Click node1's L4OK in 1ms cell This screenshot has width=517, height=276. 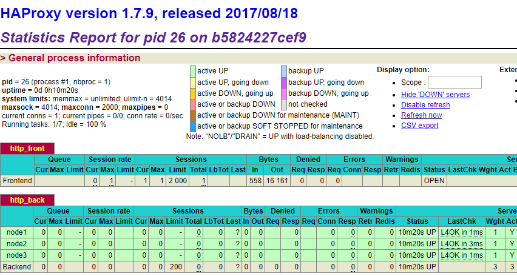pyautogui.click(x=462, y=232)
